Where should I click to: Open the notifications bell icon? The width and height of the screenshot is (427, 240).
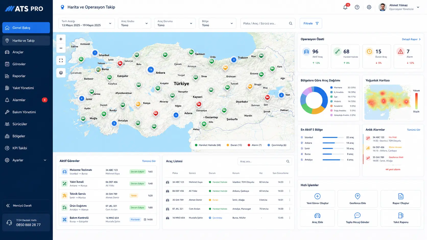[x=345, y=7]
